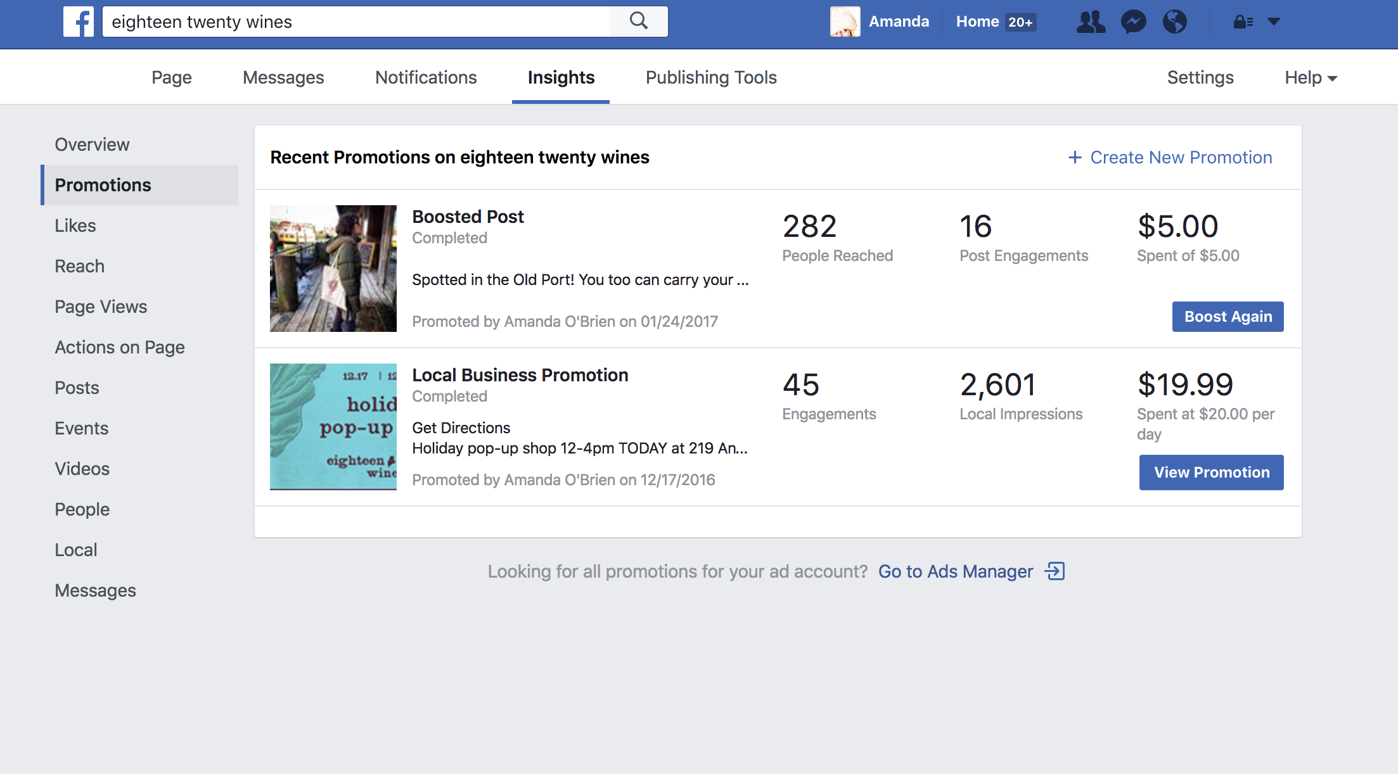Click the 'Spotted in the Old Port!' text
This screenshot has width=1398, height=774.
(580, 280)
